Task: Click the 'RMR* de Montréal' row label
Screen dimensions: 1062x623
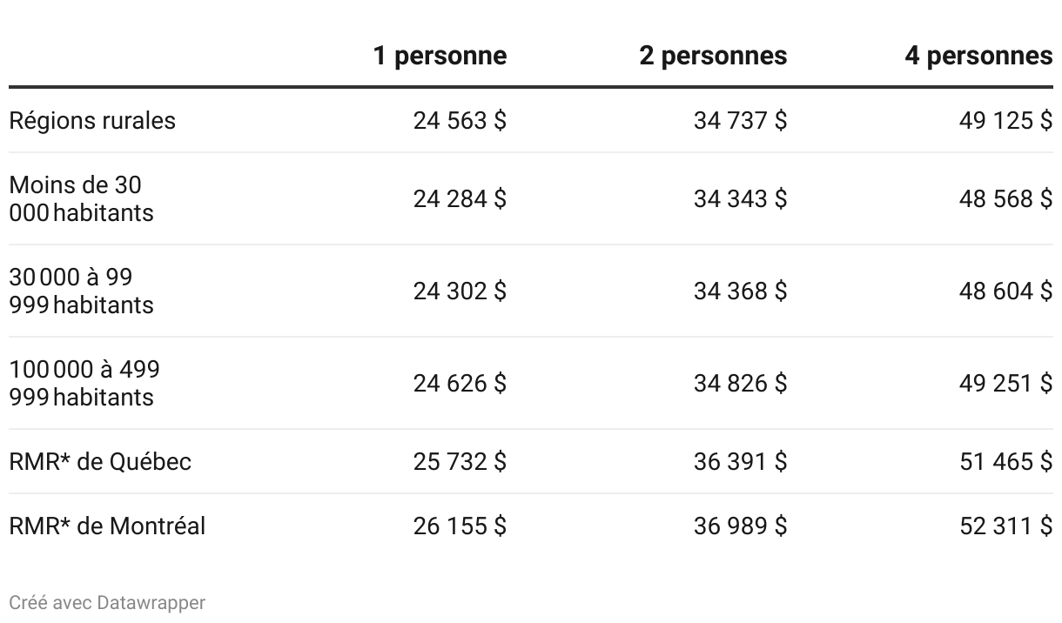Action: (107, 526)
